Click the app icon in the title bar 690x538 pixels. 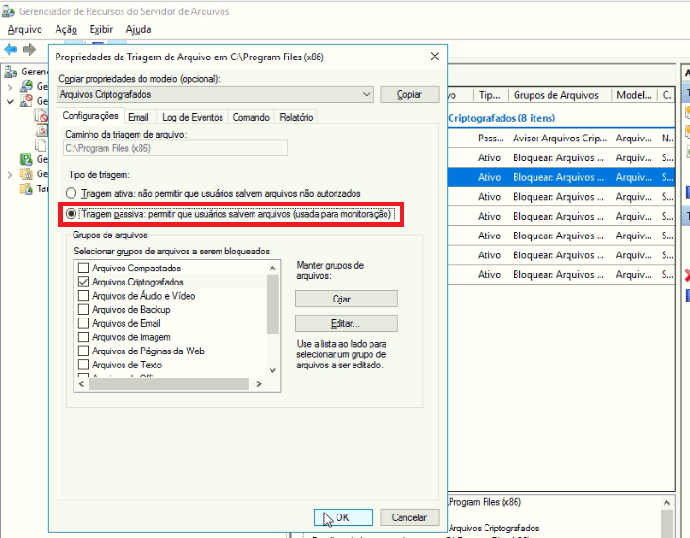pos(8,9)
